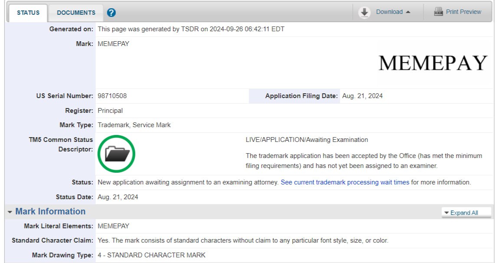
Task: Click the Application Filing Date value Aug. 21, 2024
Action: click(362, 96)
